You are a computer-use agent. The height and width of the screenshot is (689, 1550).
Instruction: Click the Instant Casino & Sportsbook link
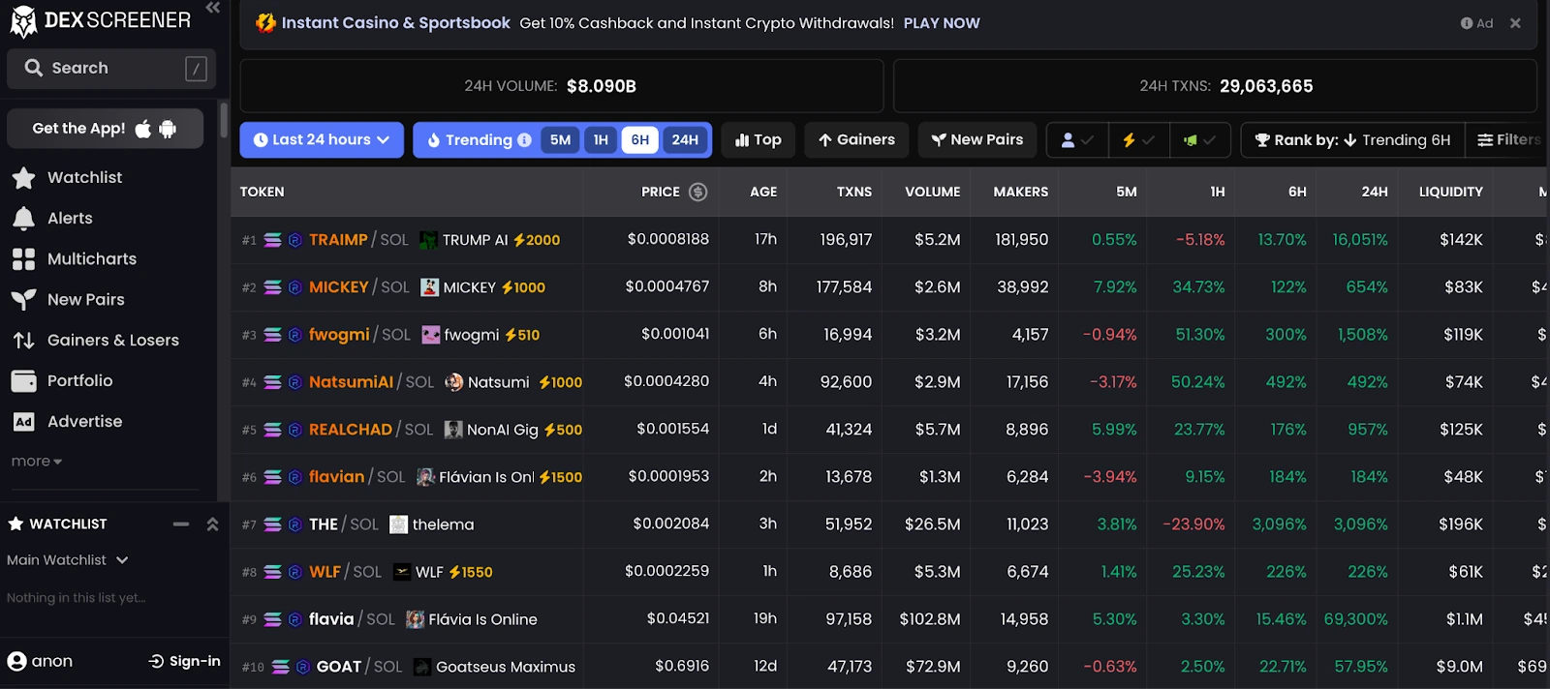[395, 23]
